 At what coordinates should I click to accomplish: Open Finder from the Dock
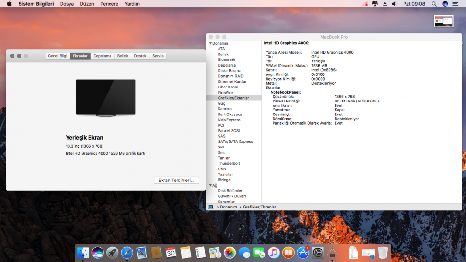tap(83, 253)
